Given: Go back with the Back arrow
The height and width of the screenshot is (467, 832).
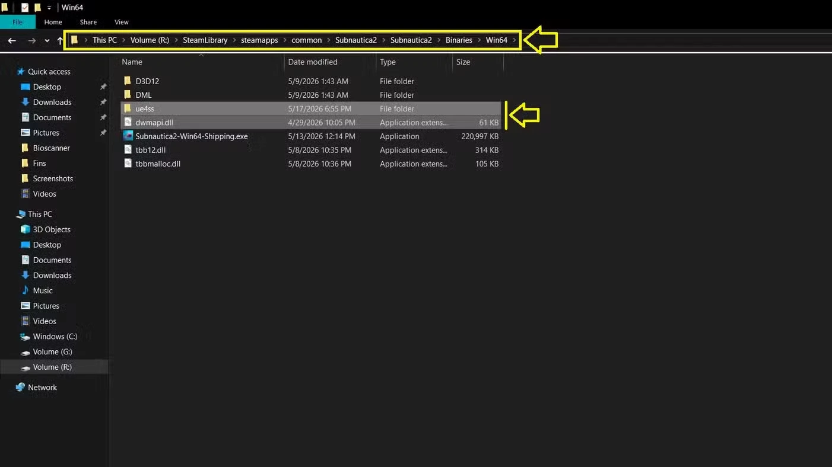Looking at the screenshot, I should (x=12, y=40).
